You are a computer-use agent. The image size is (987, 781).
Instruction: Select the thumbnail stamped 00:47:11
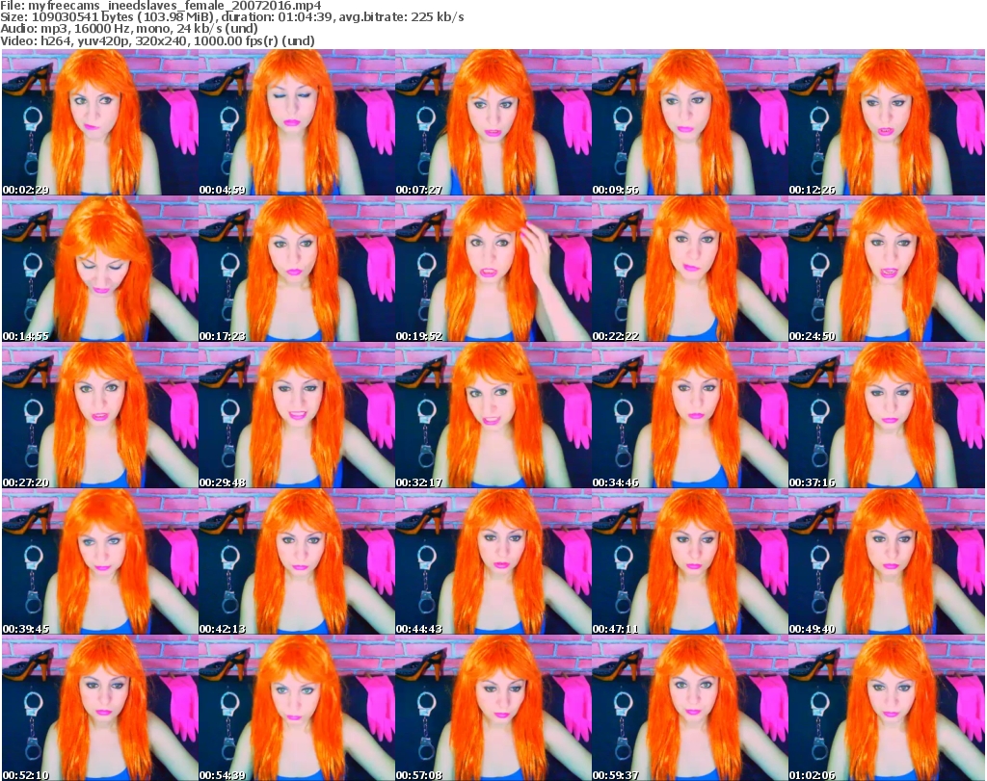689,561
